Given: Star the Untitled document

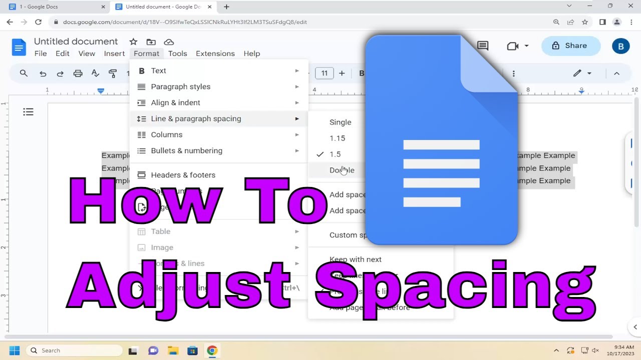Looking at the screenshot, I should 133,42.
